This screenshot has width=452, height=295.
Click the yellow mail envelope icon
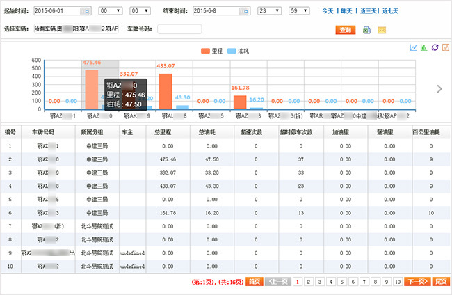382,30
